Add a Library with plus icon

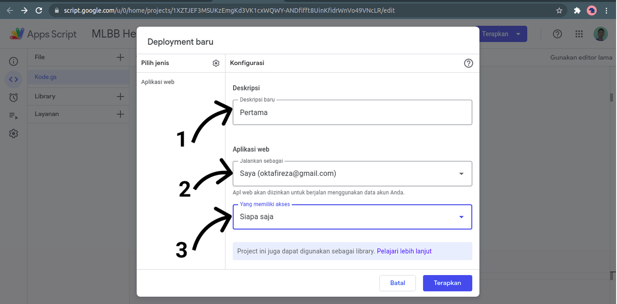click(120, 96)
